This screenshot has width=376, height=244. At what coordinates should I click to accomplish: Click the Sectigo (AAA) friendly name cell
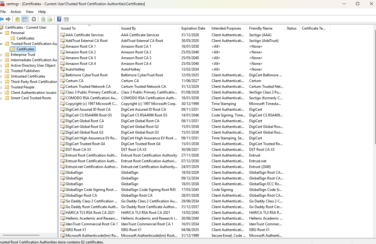coord(260,35)
